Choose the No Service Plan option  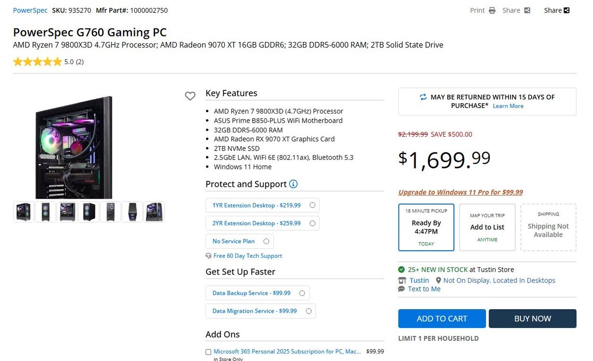point(266,241)
